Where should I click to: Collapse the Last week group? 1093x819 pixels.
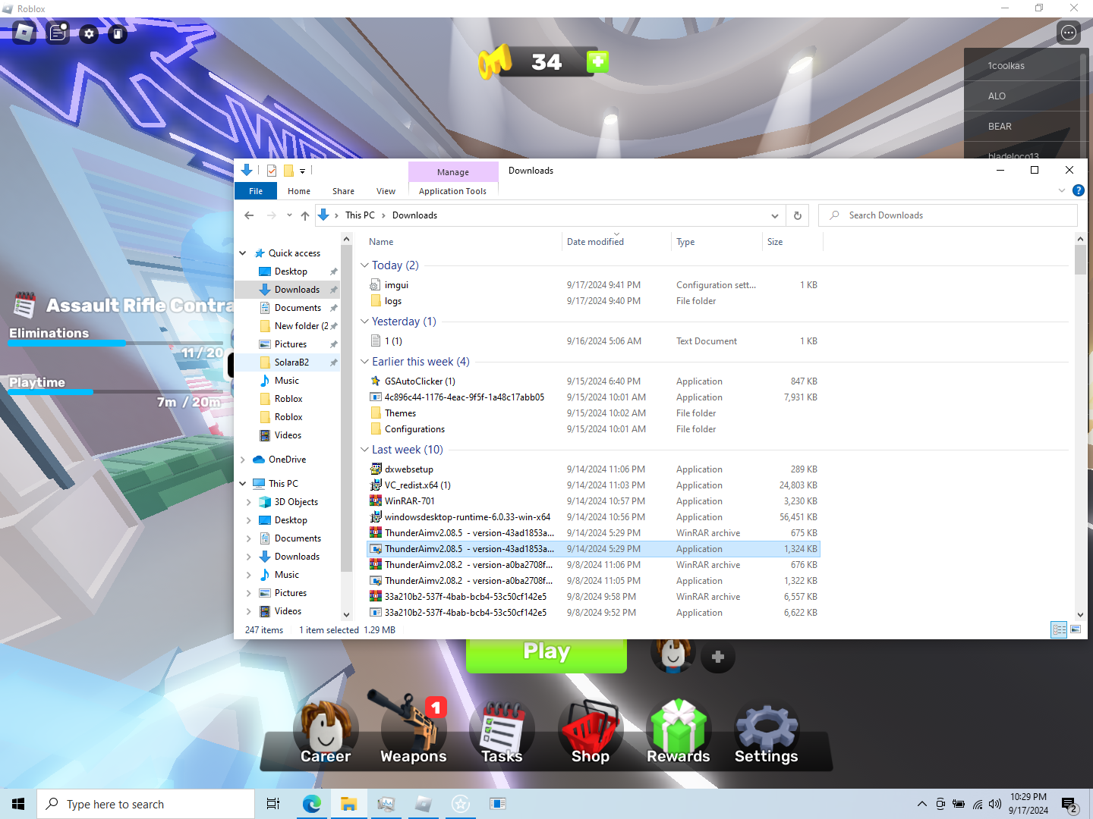[364, 450]
